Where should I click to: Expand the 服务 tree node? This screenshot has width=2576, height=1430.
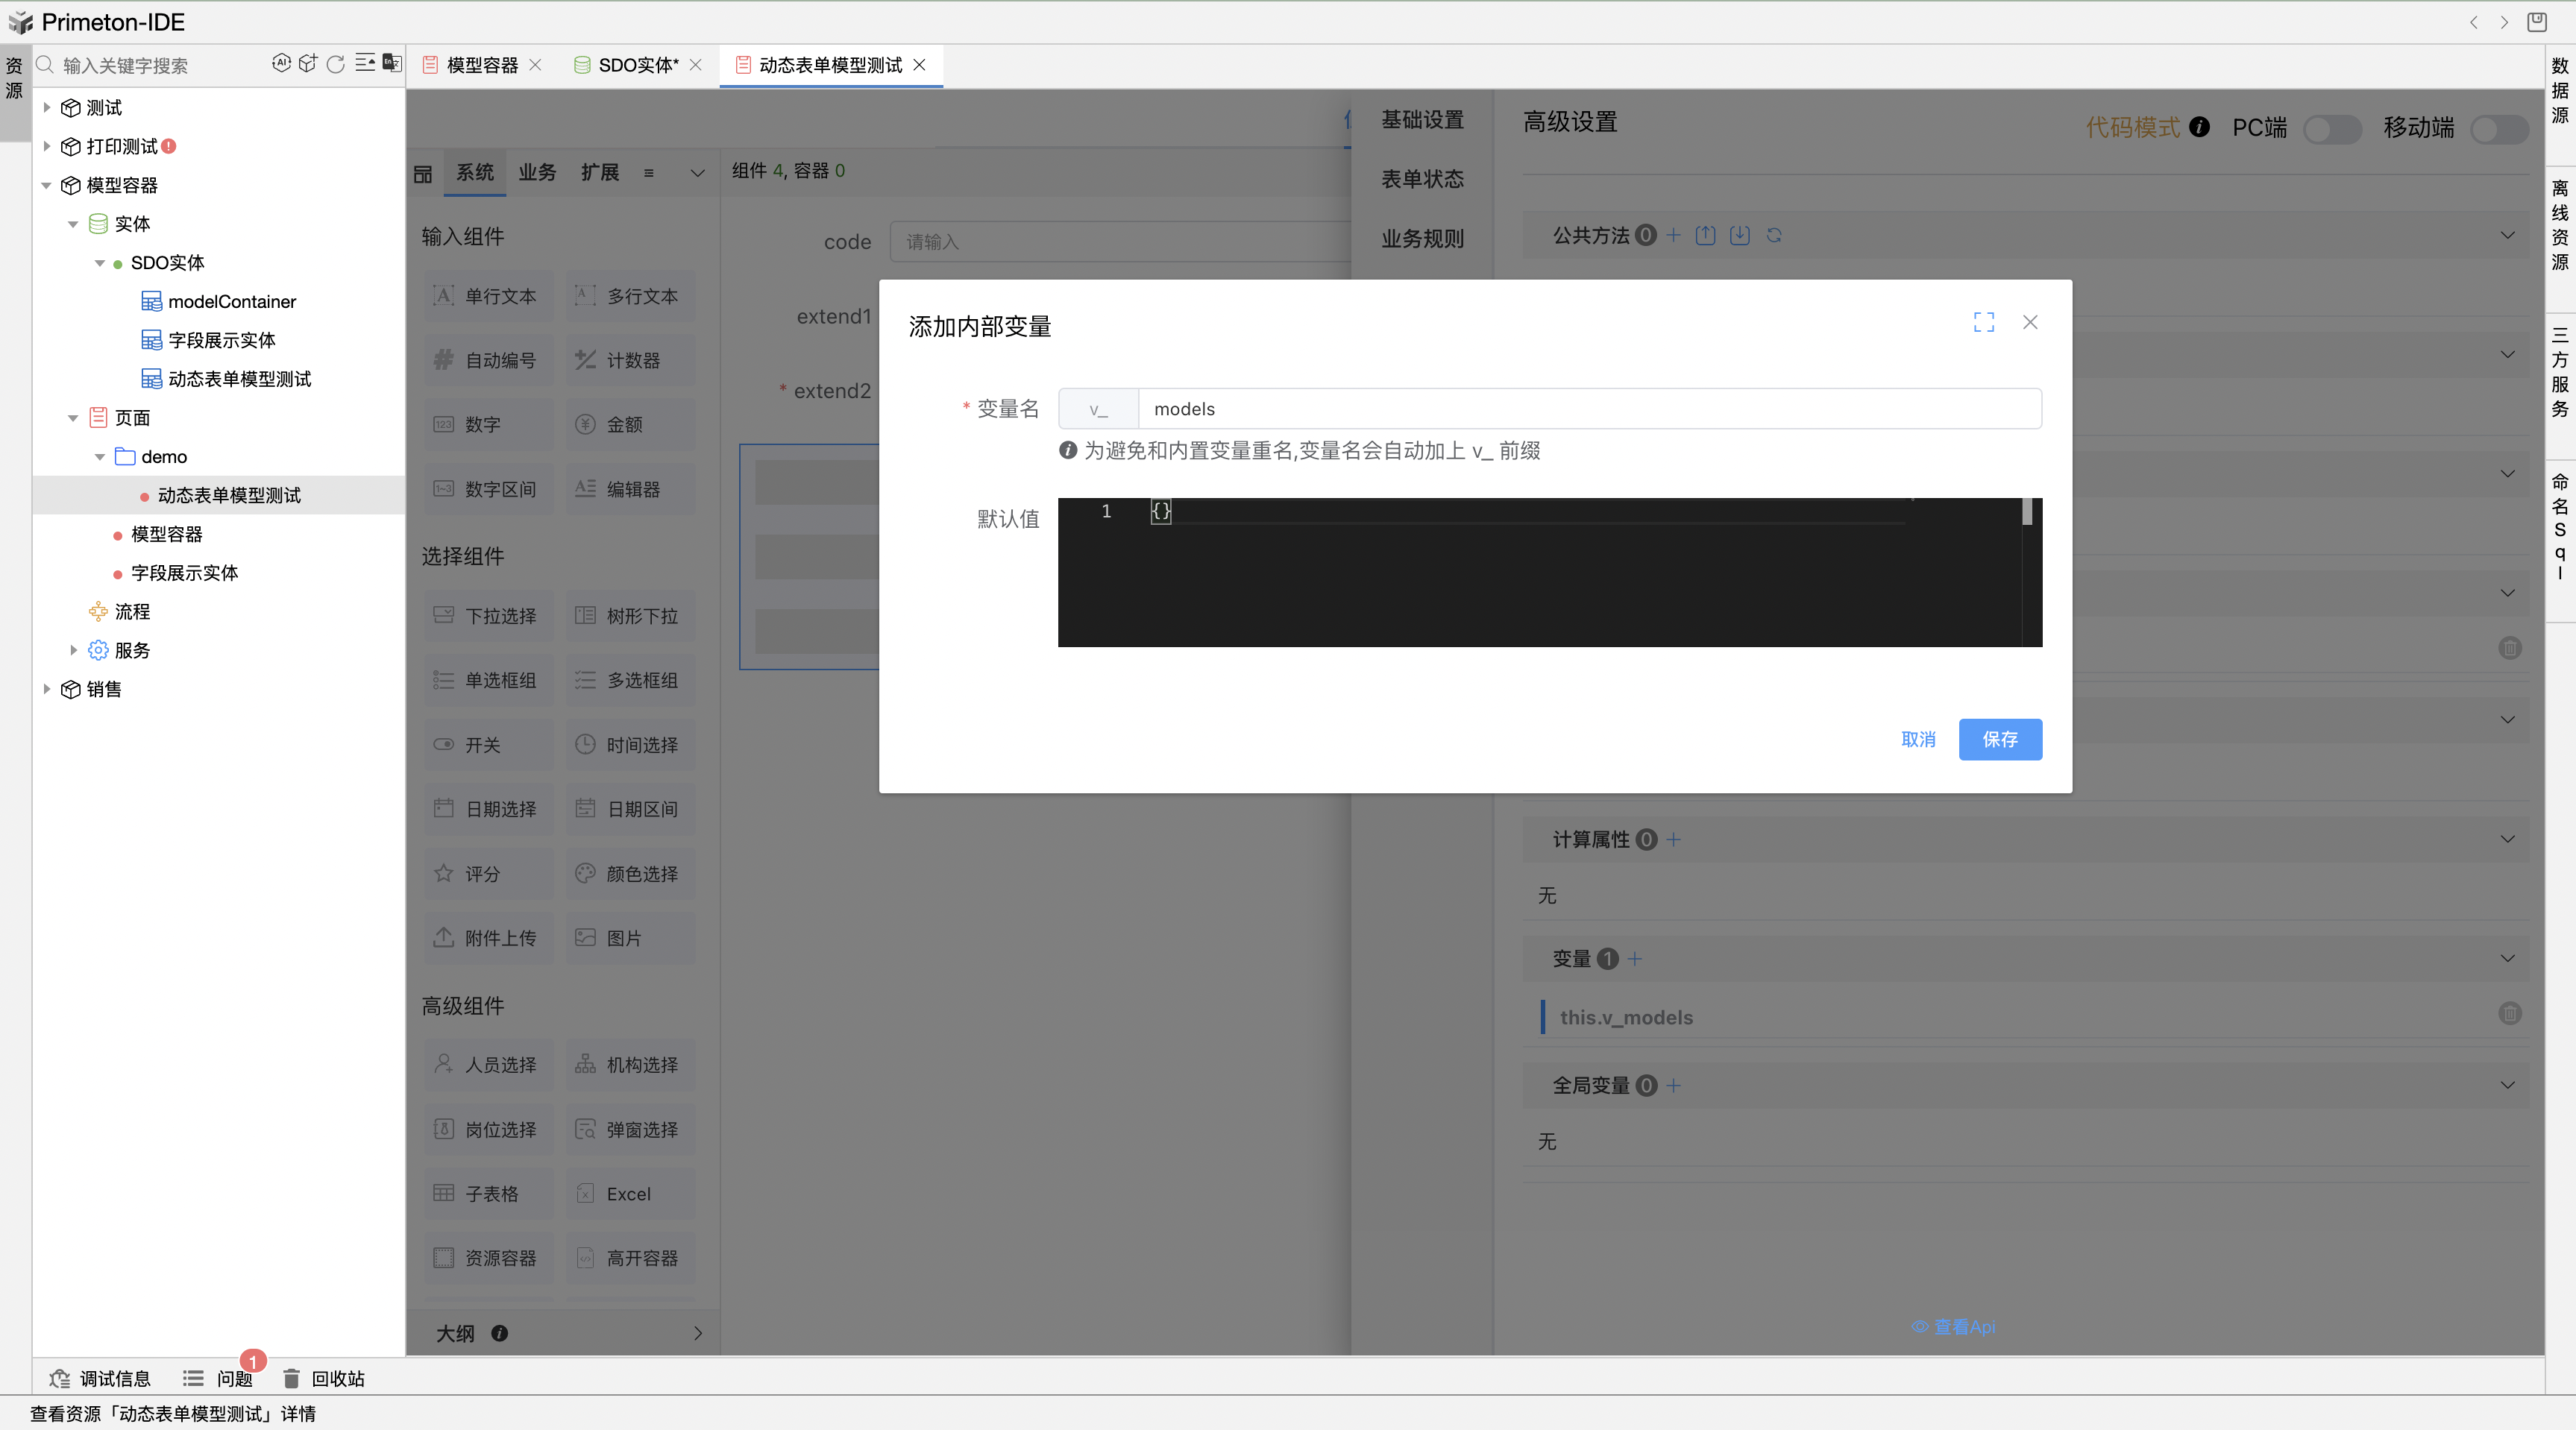(73, 650)
